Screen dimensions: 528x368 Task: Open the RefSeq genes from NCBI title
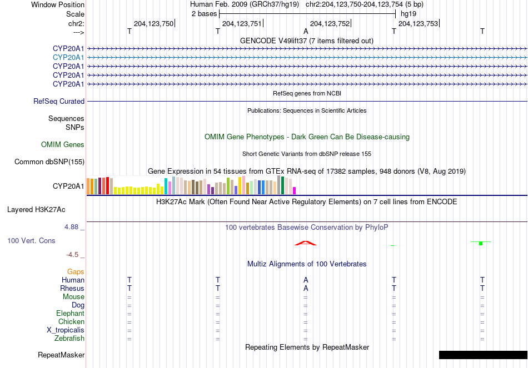[307, 93]
